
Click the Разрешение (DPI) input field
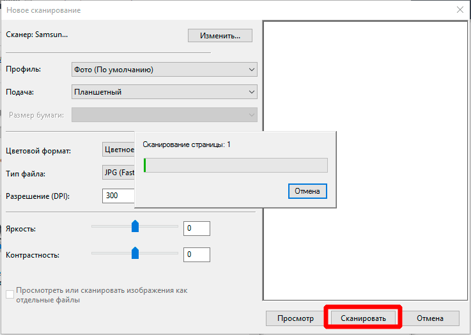pos(119,196)
